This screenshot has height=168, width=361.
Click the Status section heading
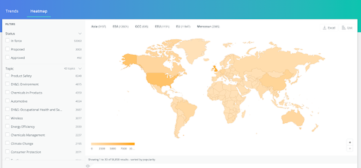click(10, 34)
